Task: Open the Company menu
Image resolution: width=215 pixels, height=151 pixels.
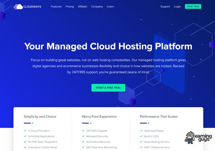Action: point(97,6)
